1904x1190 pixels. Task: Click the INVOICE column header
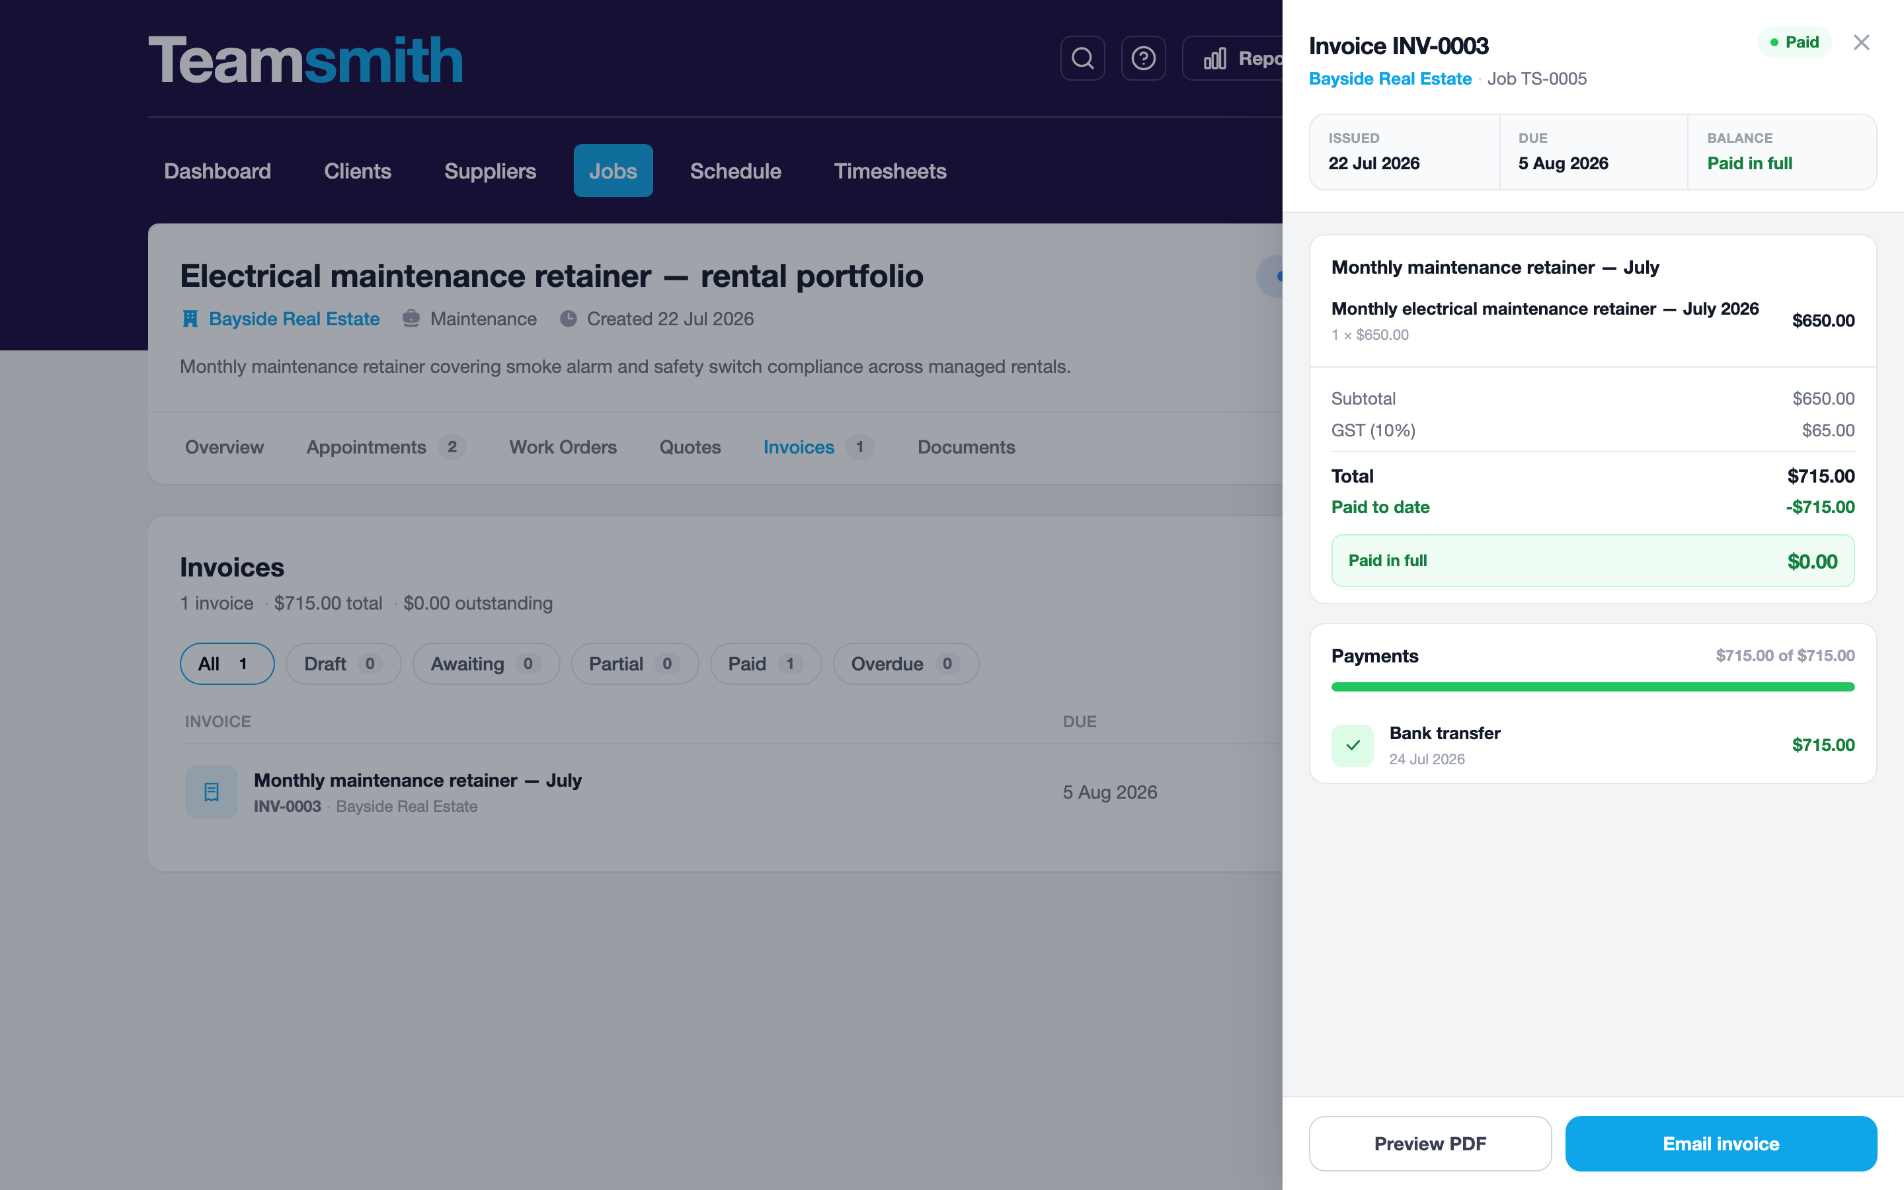218,722
